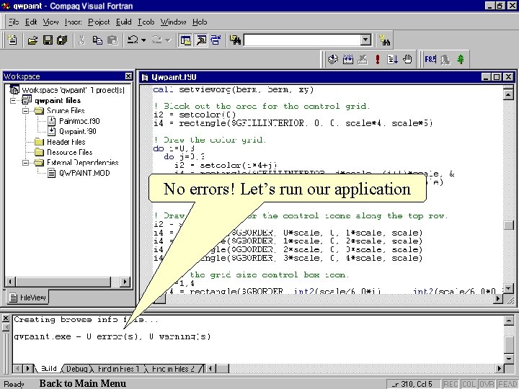Open the Edit menu
This screenshot has width=519, height=389.
click(x=31, y=22)
